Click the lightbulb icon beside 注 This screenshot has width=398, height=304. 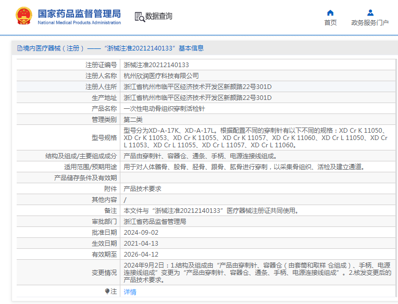(107, 292)
